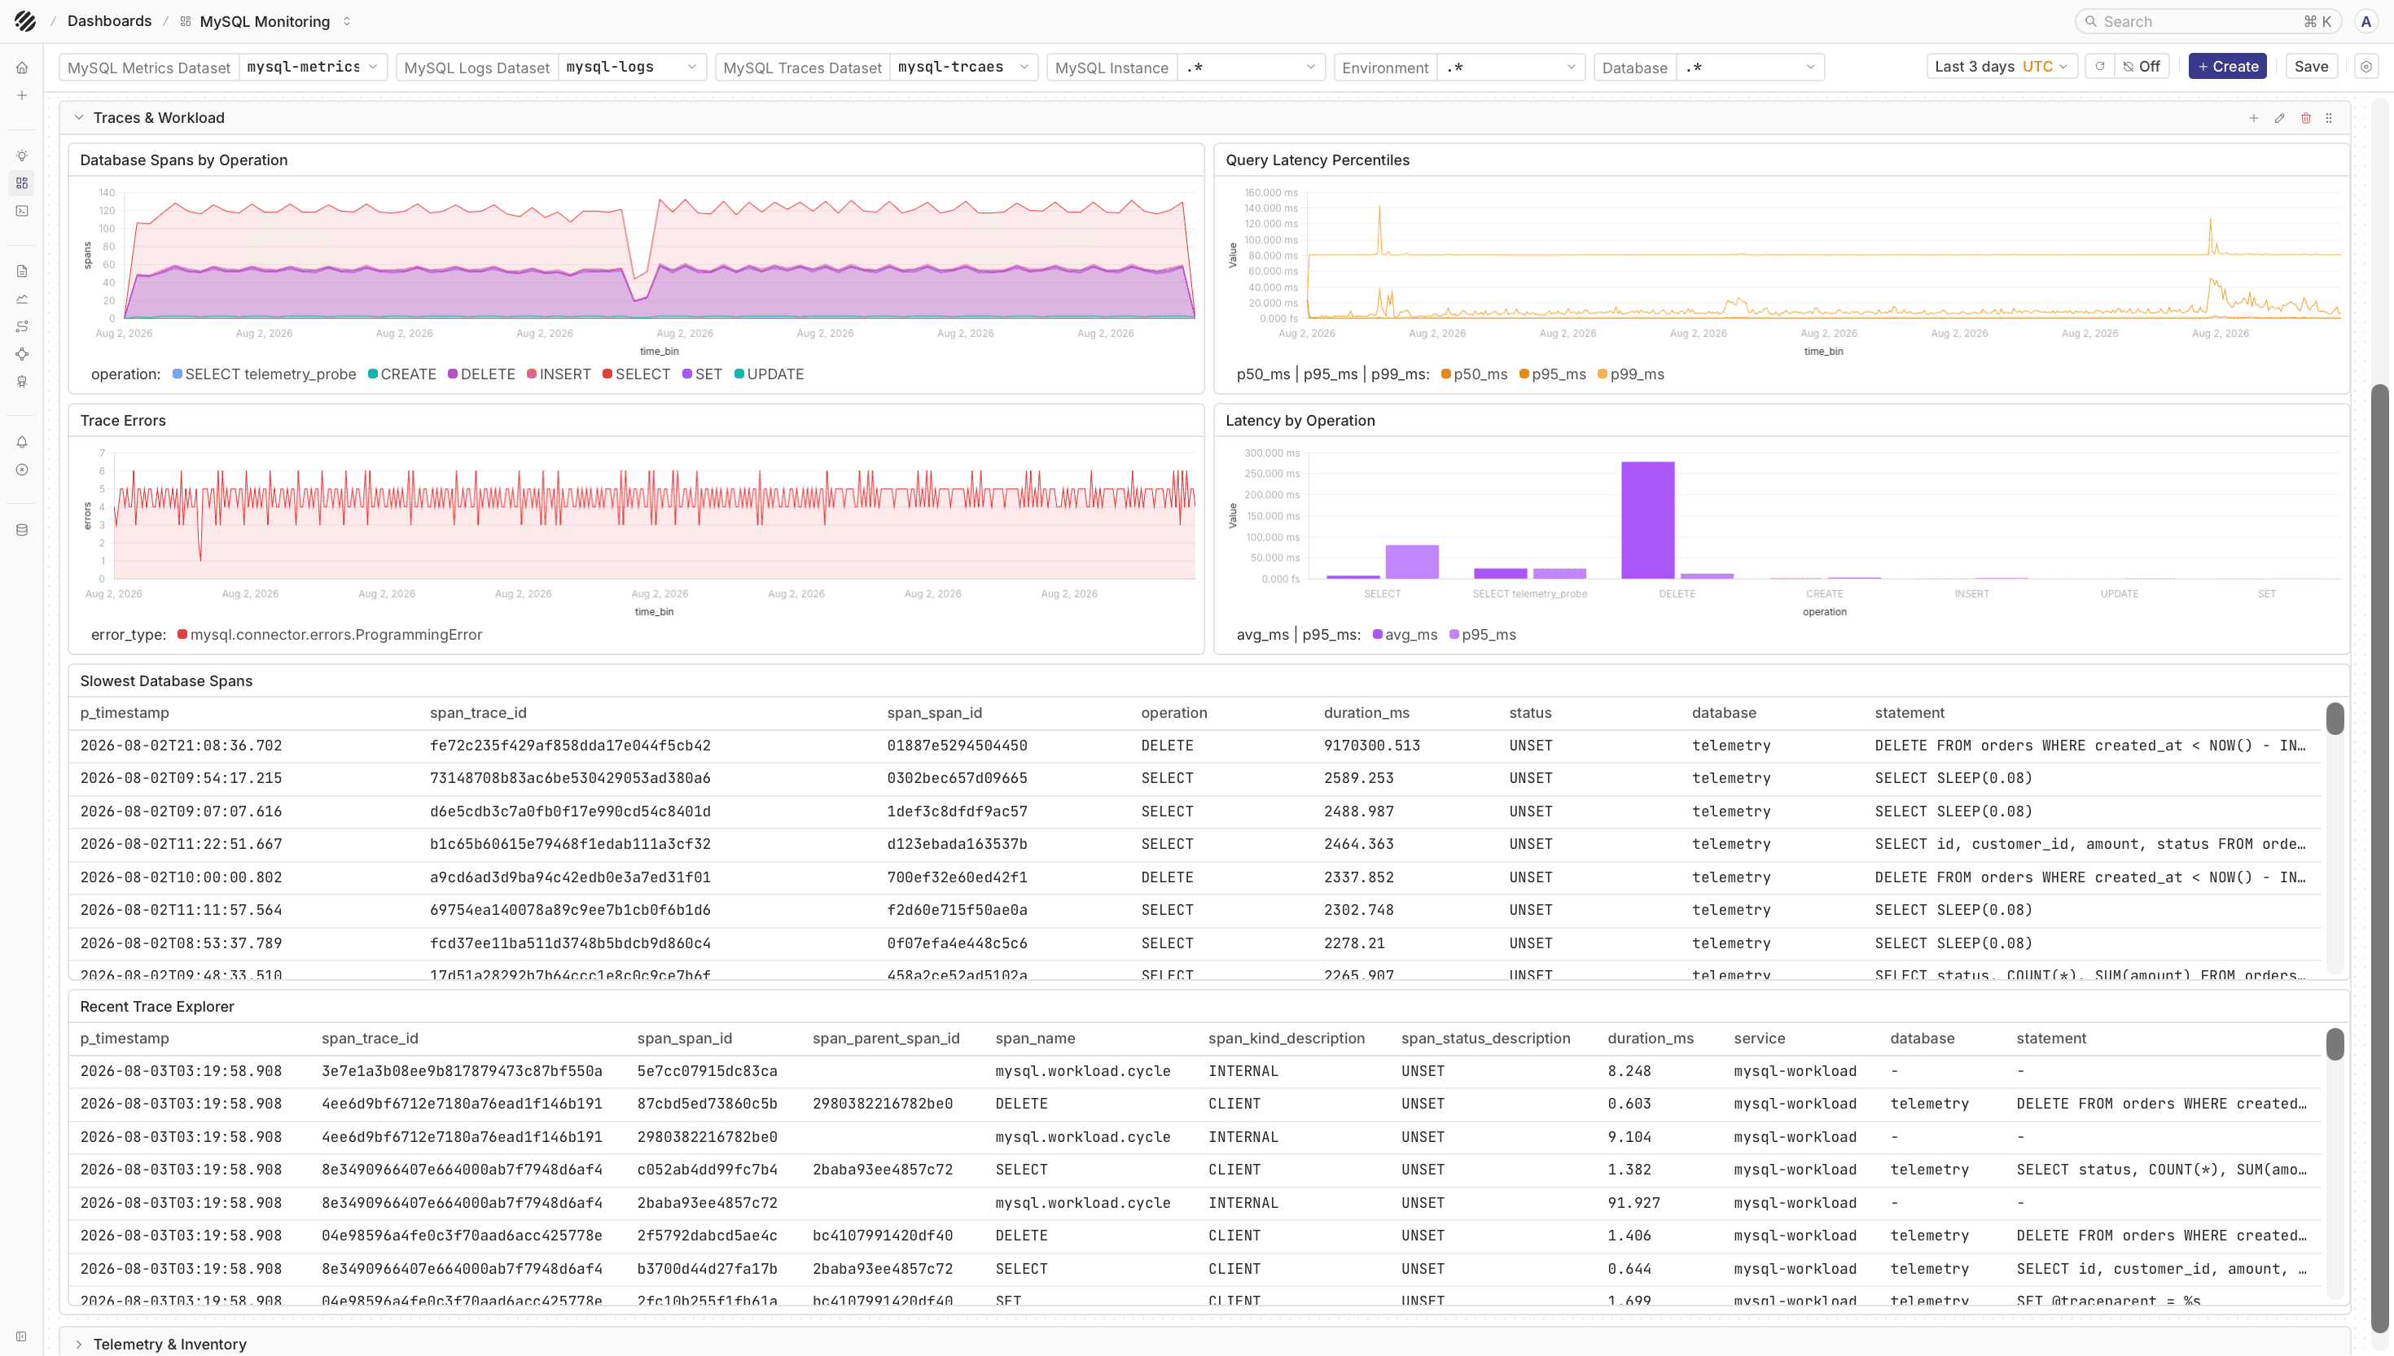Open the Home page from sidebar

pos(21,68)
